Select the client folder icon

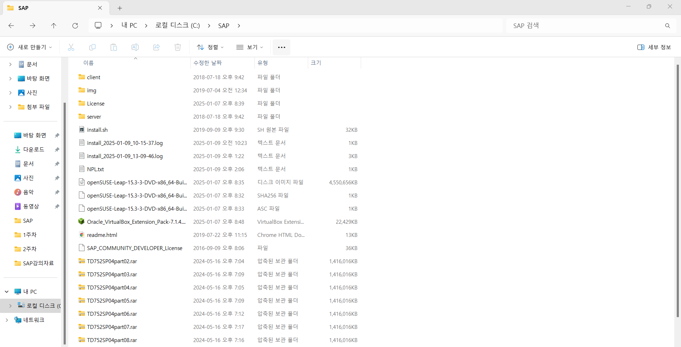82,77
